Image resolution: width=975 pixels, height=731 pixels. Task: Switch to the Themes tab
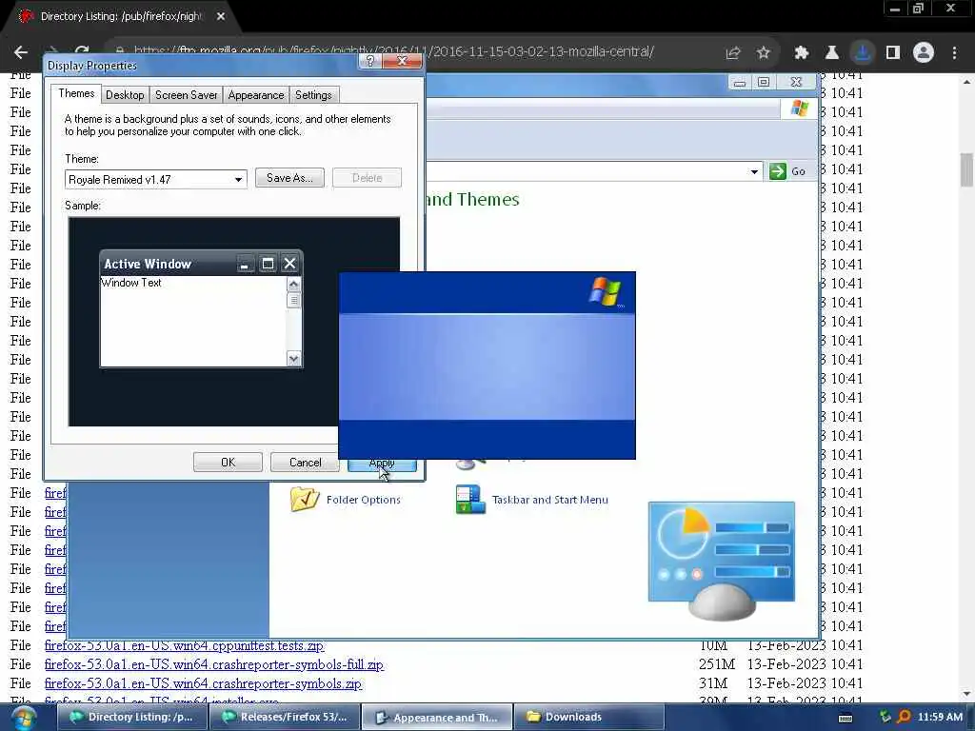pyautogui.click(x=76, y=93)
